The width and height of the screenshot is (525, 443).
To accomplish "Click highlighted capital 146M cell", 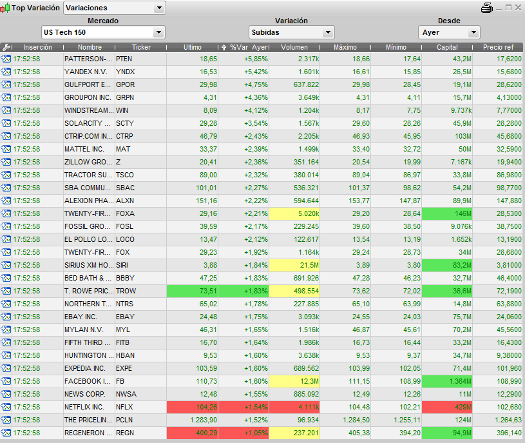I will [x=447, y=214].
